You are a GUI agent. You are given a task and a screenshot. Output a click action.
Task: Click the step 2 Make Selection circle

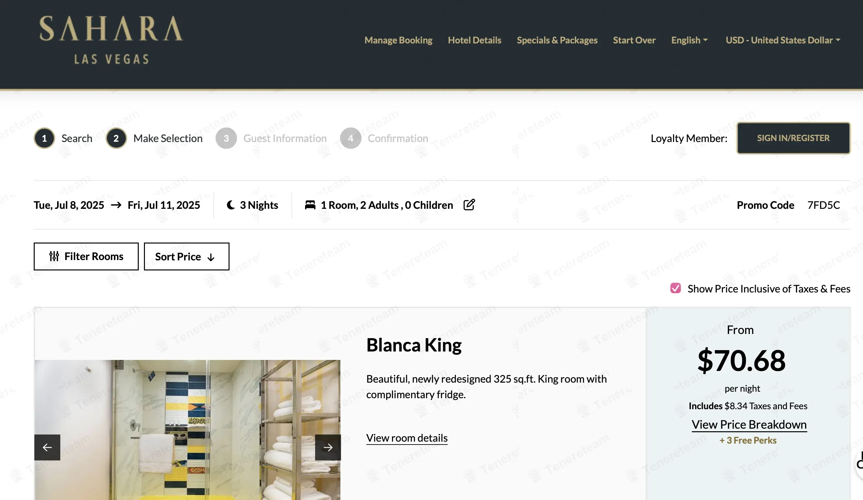pyautogui.click(x=116, y=138)
